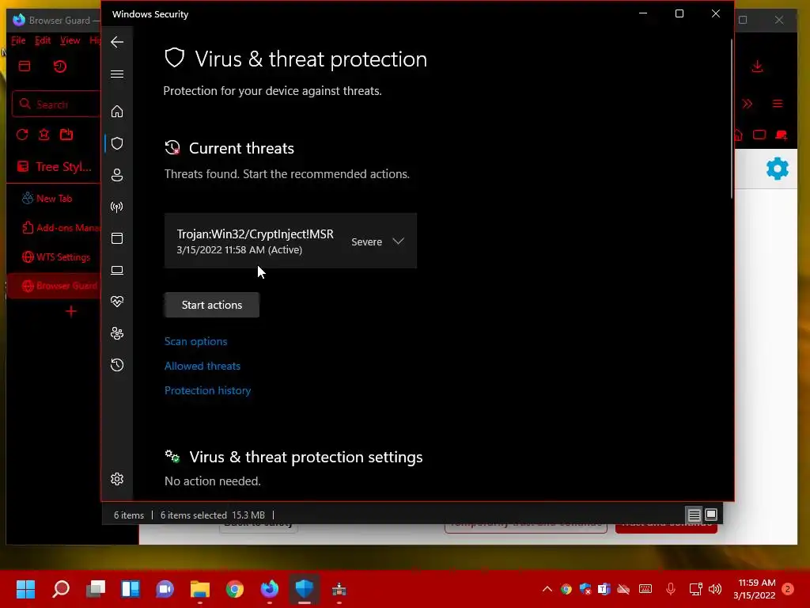Click the Start actions button
Screen dimensions: 810x608
tap(212, 305)
